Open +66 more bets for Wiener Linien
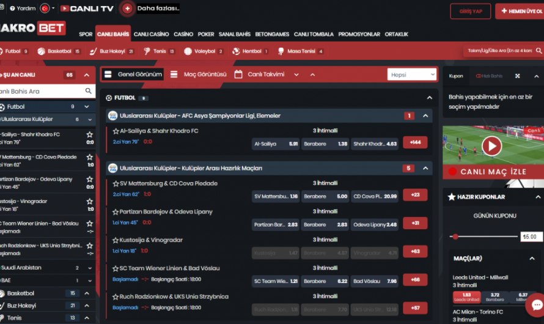This screenshot has height=324, width=544. tap(415, 280)
